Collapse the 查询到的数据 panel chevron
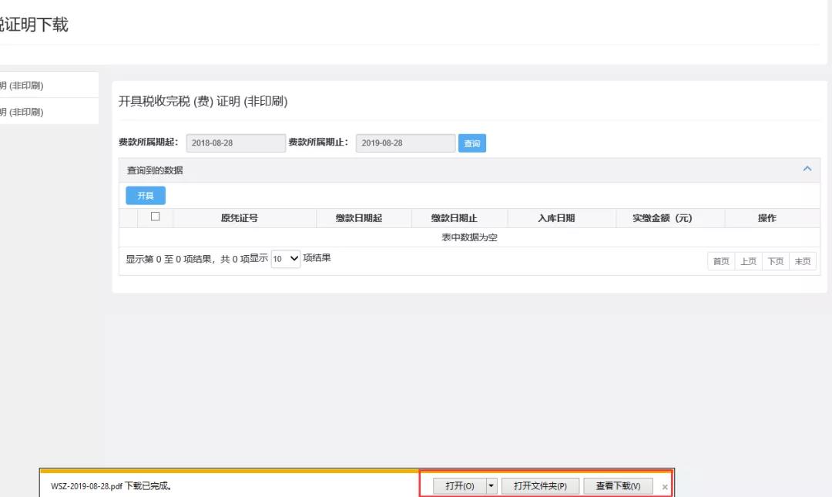This screenshot has height=497, width=832. click(807, 169)
